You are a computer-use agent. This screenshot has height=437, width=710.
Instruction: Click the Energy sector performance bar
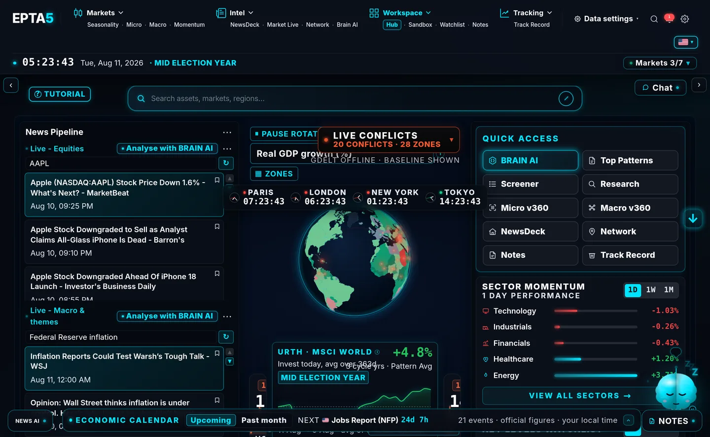(x=596, y=375)
